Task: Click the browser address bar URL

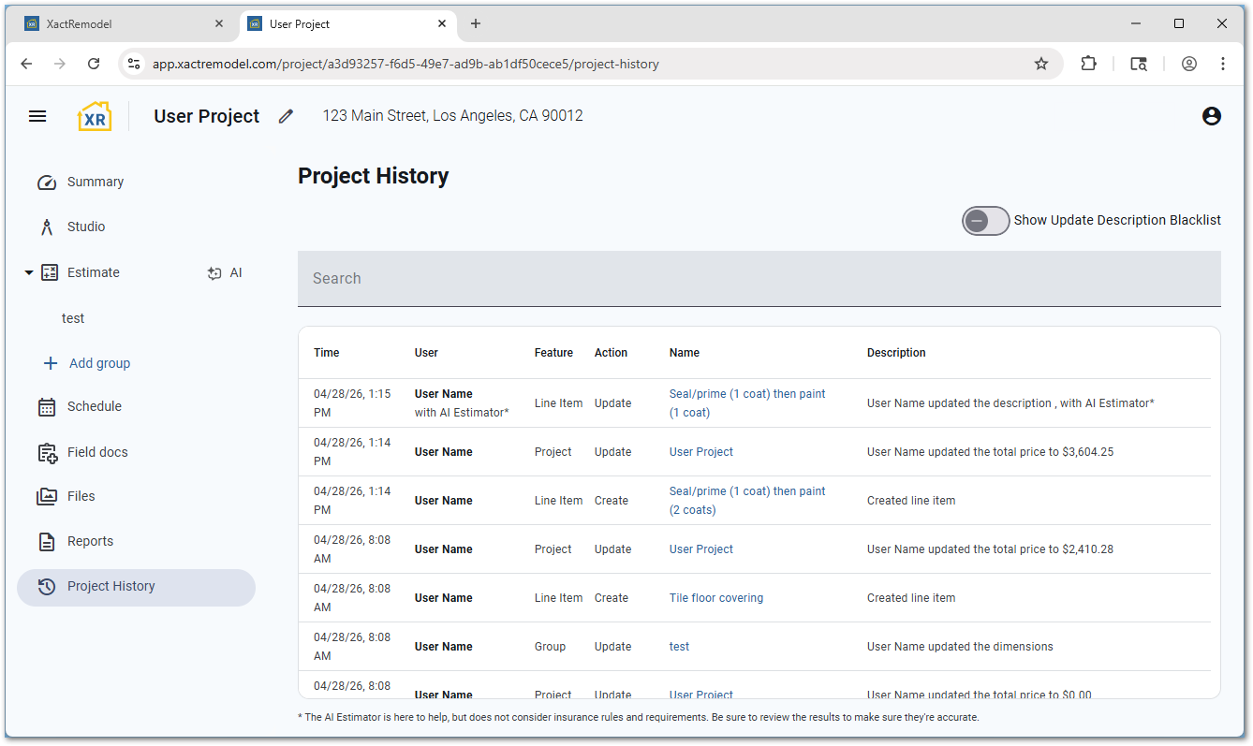Action: (405, 64)
